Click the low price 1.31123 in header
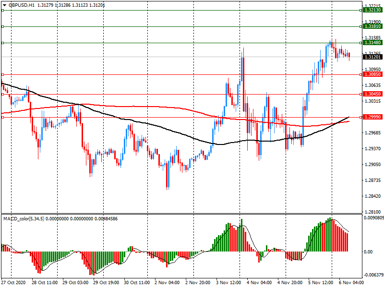This screenshot has width=384, height=288. [x=80, y=5]
